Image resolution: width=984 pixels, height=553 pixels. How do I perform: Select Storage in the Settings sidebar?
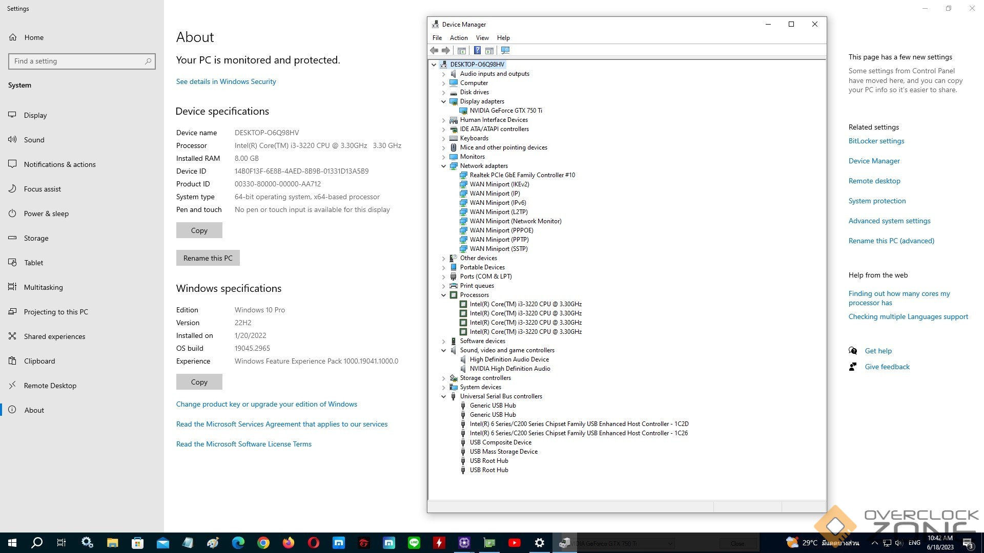click(x=36, y=238)
